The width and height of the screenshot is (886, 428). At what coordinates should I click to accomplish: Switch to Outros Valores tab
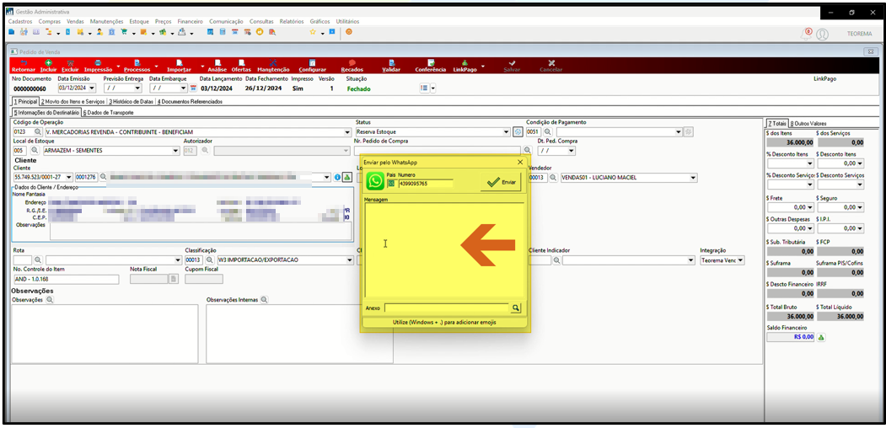(x=808, y=123)
